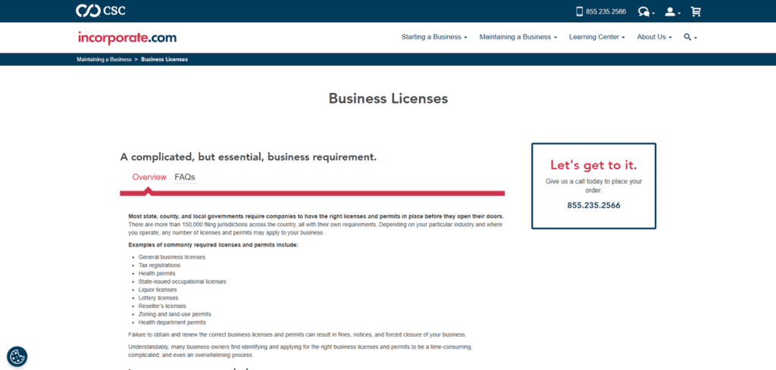The width and height of the screenshot is (776, 370).
Task: Click the CSC logo icon
Action: click(101, 11)
